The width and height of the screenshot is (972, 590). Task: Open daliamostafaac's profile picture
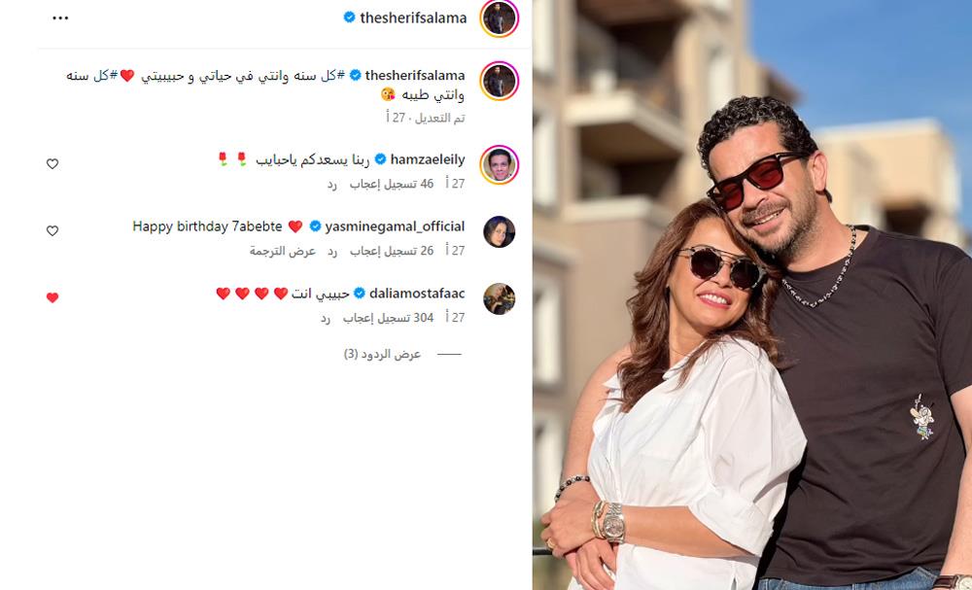(499, 298)
